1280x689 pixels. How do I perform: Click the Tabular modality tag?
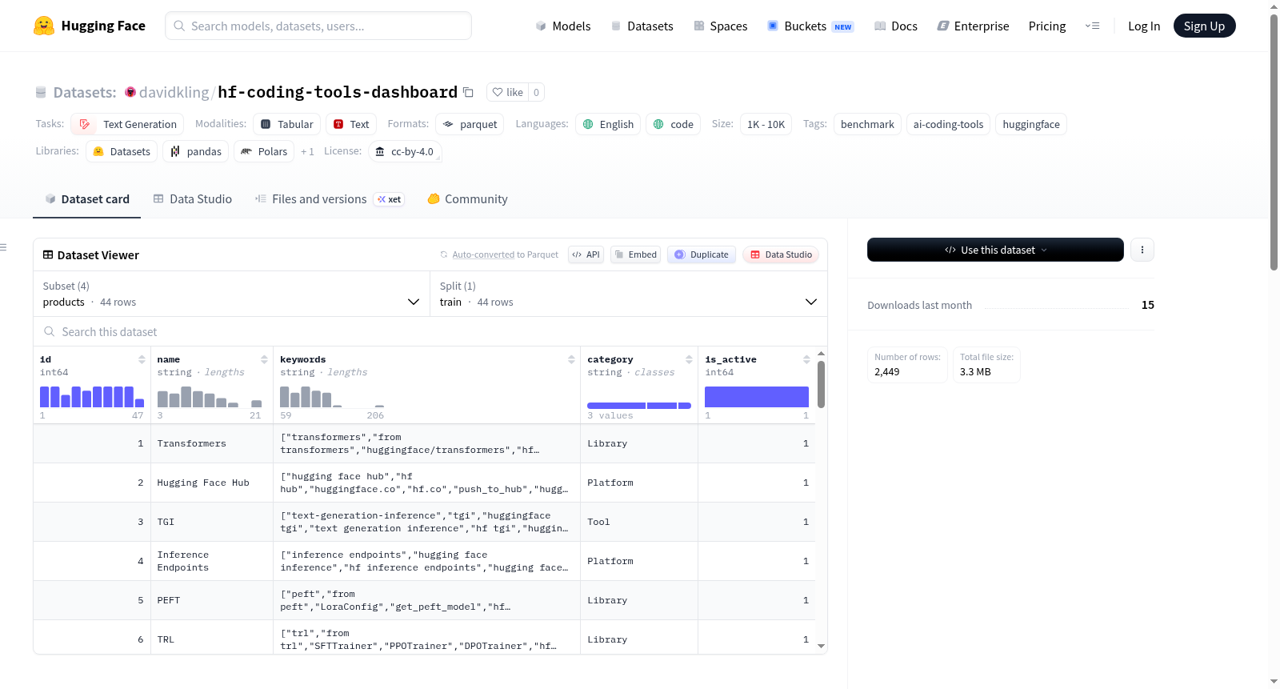tap(287, 124)
